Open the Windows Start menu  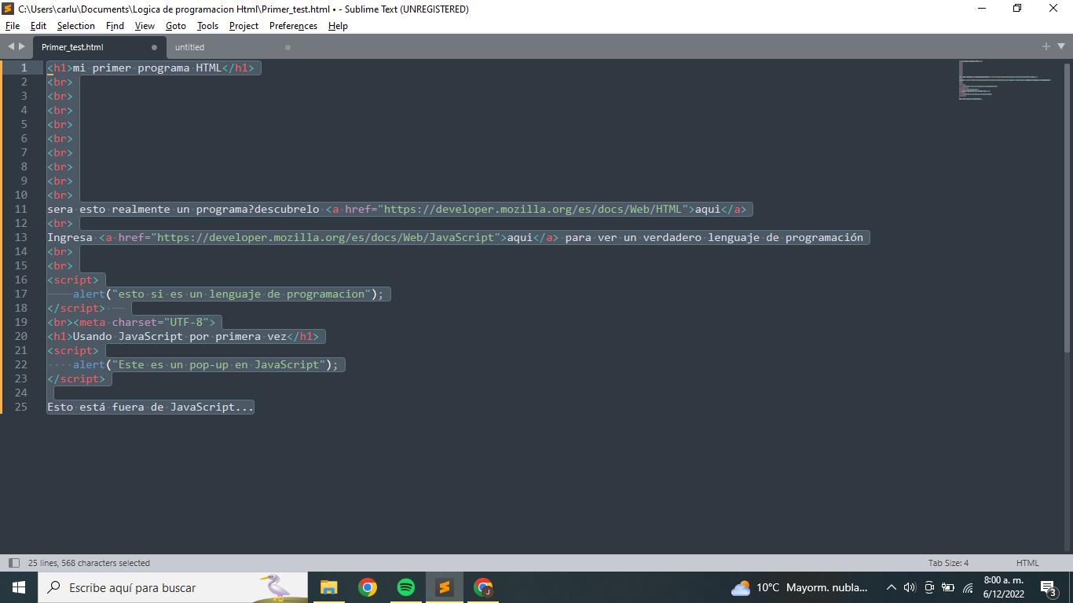click(19, 587)
